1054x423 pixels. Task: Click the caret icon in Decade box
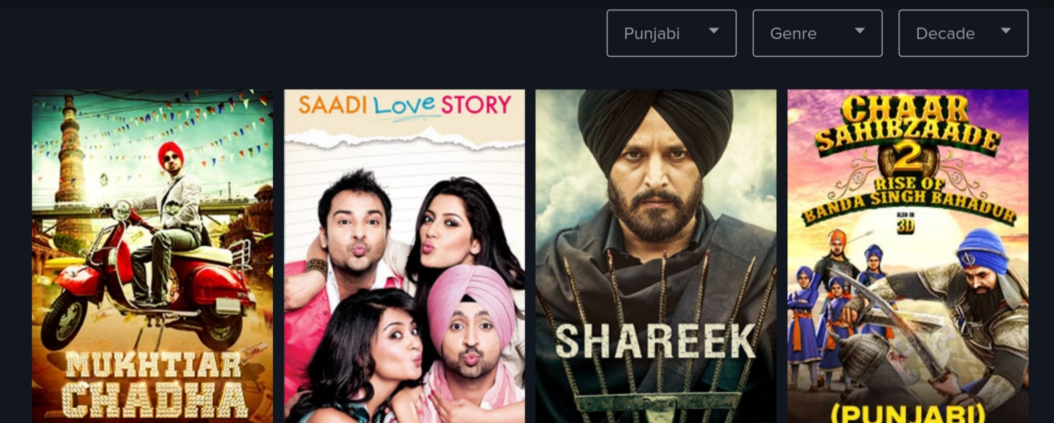coord(1005,30)
